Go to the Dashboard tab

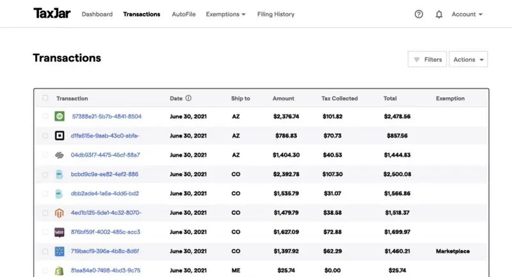97,14
